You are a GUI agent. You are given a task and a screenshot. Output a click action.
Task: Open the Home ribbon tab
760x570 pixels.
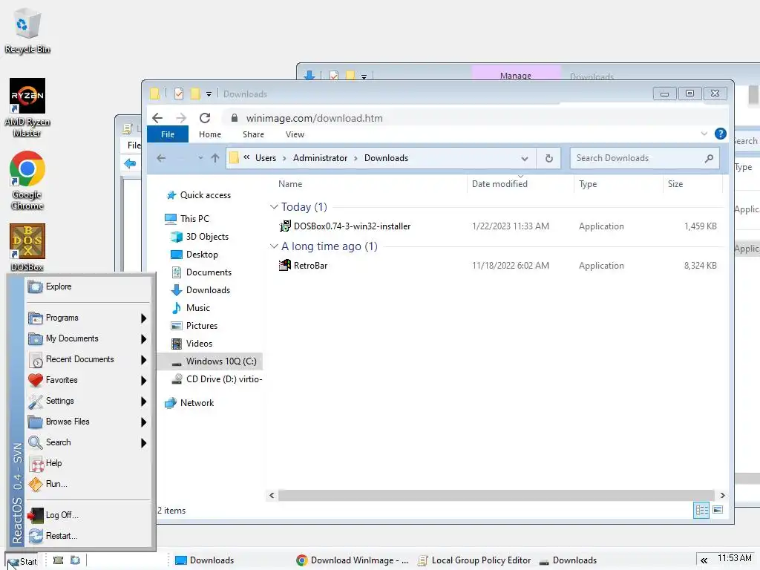210,134
